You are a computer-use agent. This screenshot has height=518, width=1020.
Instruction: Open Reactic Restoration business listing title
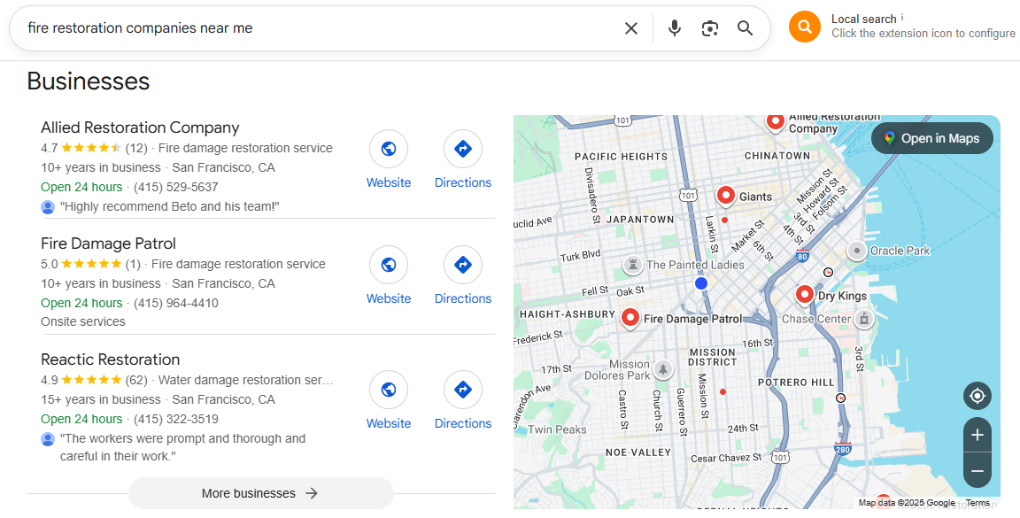point(111,360)
